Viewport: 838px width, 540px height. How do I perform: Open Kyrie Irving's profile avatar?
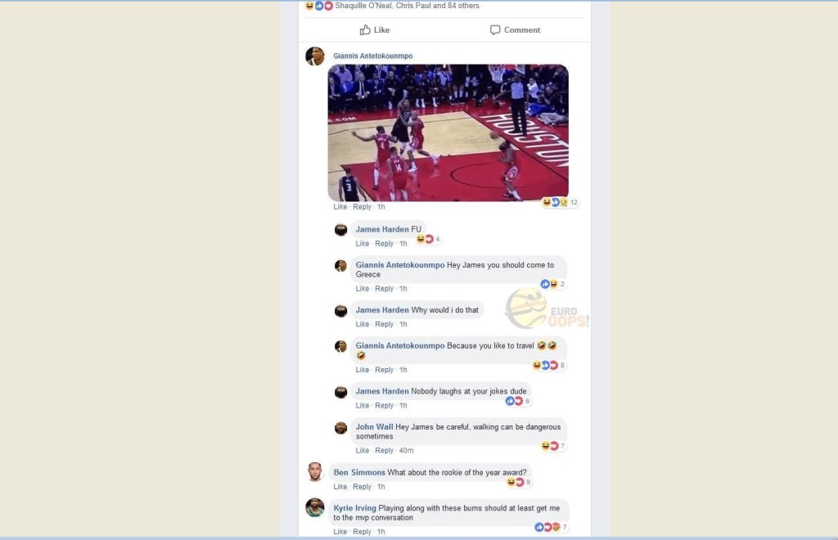point(315,507)
